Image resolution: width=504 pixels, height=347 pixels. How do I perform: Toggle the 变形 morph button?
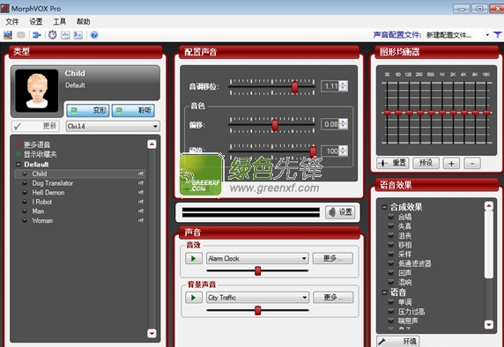[x=88, y=110]
